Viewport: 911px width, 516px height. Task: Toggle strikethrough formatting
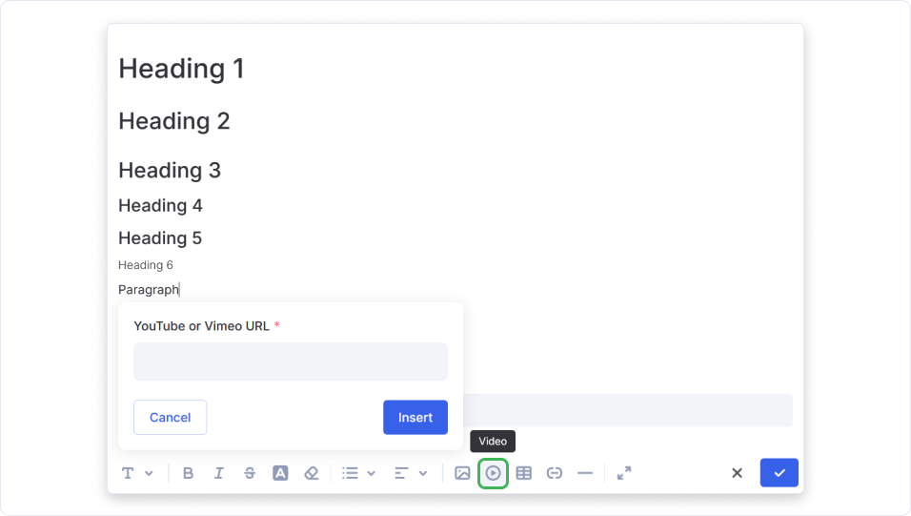pos(250,473)
